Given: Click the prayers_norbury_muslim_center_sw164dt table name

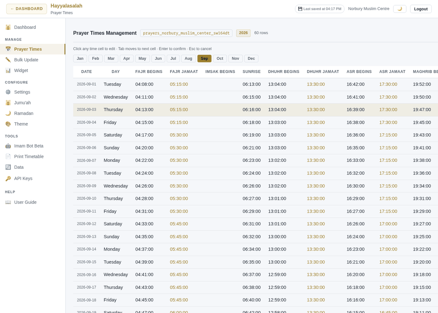Looking at the screenshot, I should click(x=186, y=33).
